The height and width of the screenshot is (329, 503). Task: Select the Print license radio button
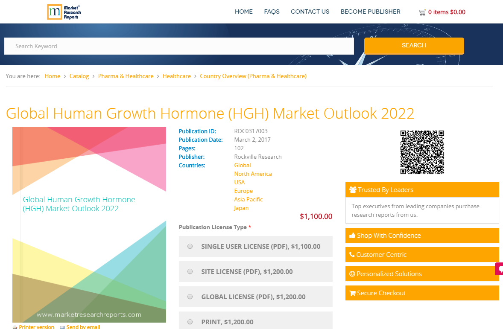(x=190, y=322)
